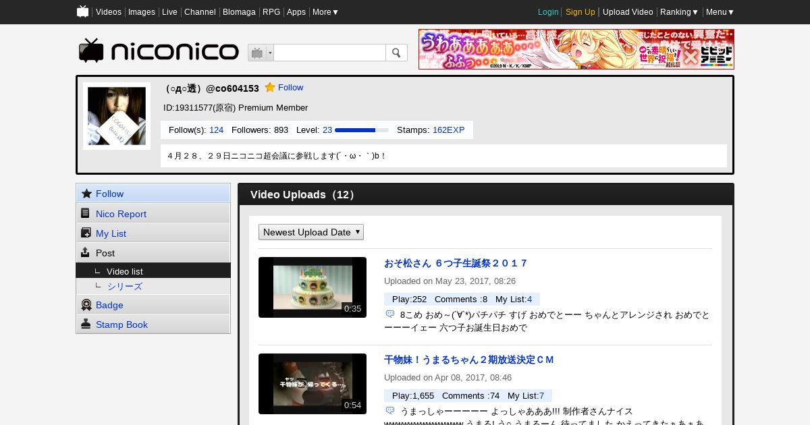Click My List count 7 on 干物妹 video
Viewport: 810px width, 425px height.
541,395
